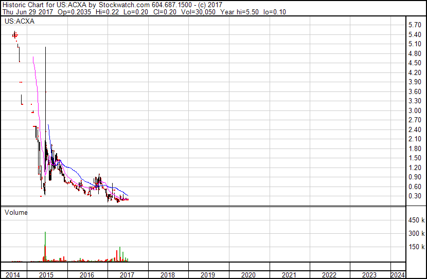Viewport: 427px width, 279px height.
Task: Click the 1.20 price axis value
Action: [x=415, y=168]
